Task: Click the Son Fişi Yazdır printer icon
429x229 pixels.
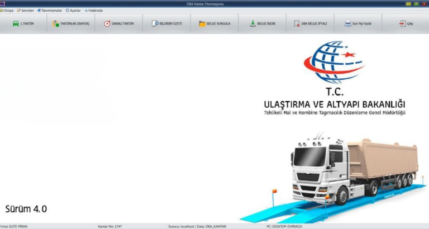Action: (348, 23)
